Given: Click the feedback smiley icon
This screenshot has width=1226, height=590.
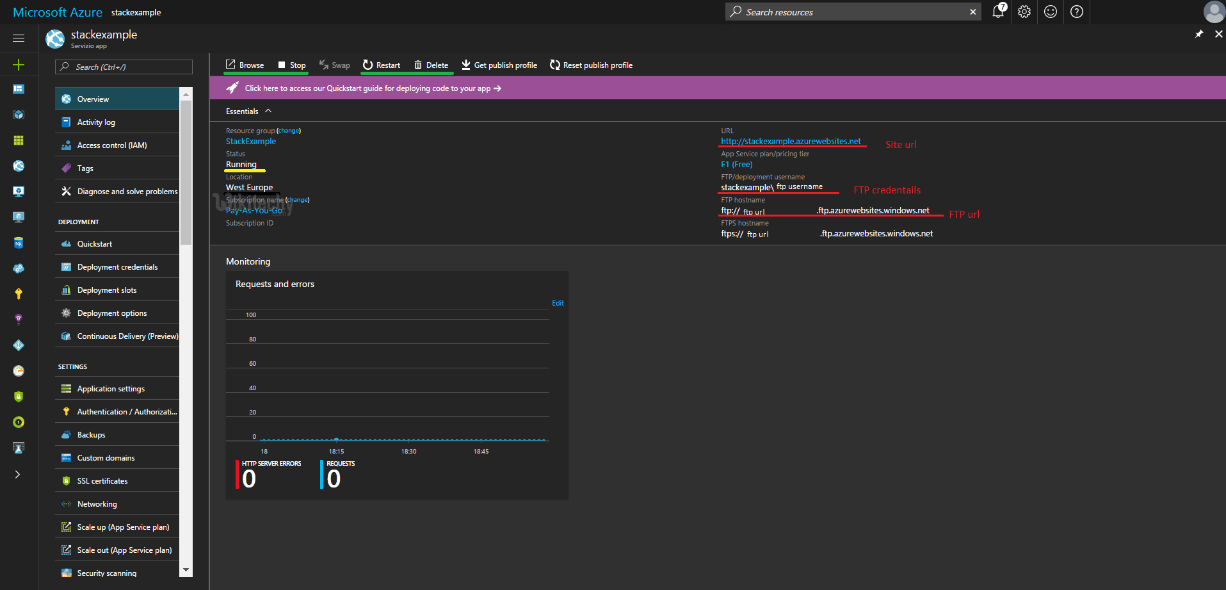Looking at the screenshot, I should point(1051,12).
